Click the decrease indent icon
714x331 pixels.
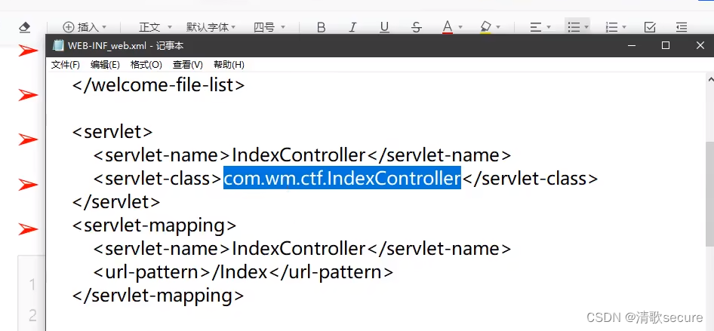[x=682, y=27]
